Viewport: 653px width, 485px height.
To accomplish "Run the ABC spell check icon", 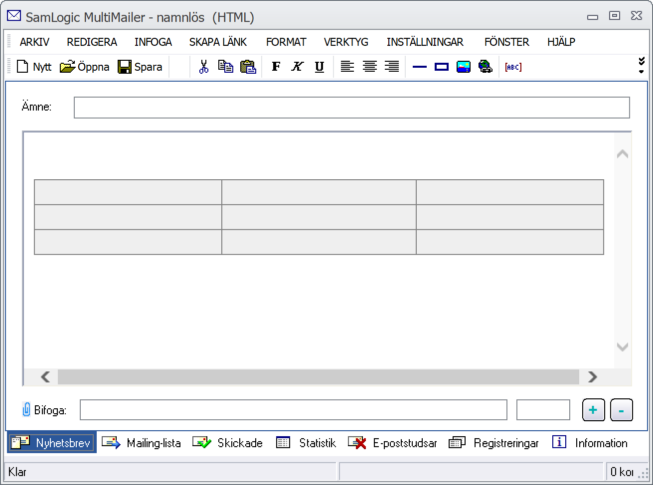I will (x=513, y=67).
